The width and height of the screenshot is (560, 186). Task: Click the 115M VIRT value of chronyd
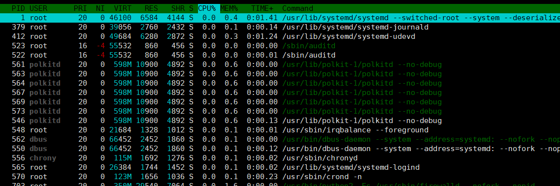click(x=123, y=158)
